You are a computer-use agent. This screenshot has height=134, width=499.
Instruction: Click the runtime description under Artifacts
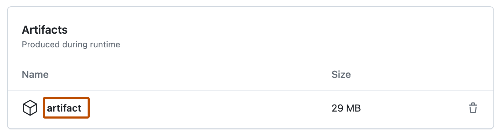tap(71, 45)
